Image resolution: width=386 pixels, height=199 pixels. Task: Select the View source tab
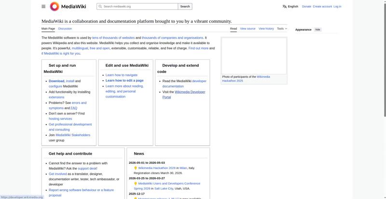point(248,28)
